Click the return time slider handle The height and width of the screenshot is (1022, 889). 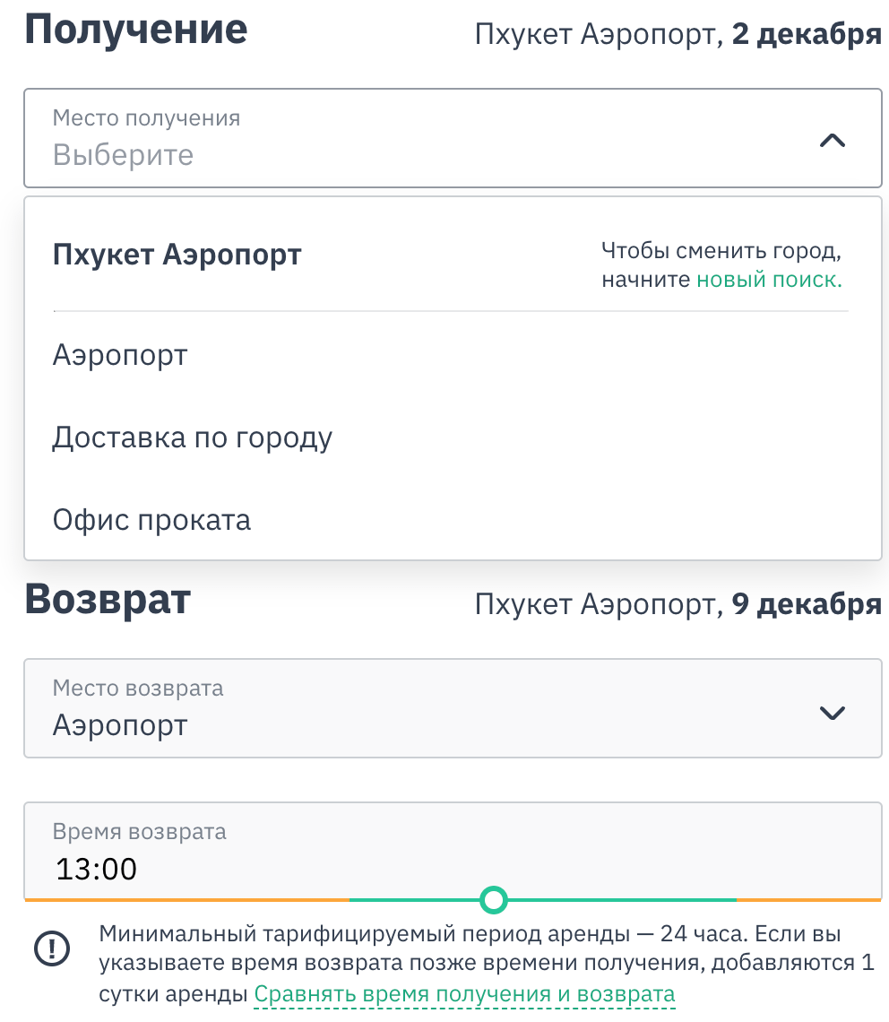(494, 899)
